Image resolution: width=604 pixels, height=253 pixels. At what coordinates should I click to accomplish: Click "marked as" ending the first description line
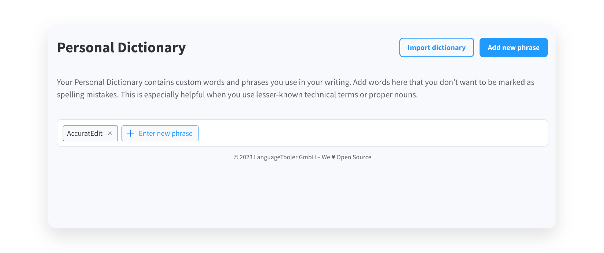(517, 82)
